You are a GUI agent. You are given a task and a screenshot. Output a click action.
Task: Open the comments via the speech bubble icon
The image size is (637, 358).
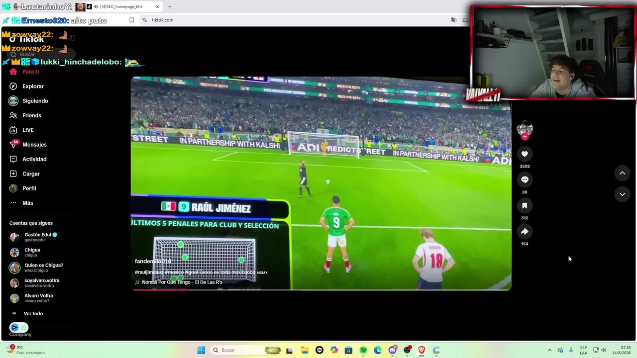pyautogui.click(x=525, y=179)
